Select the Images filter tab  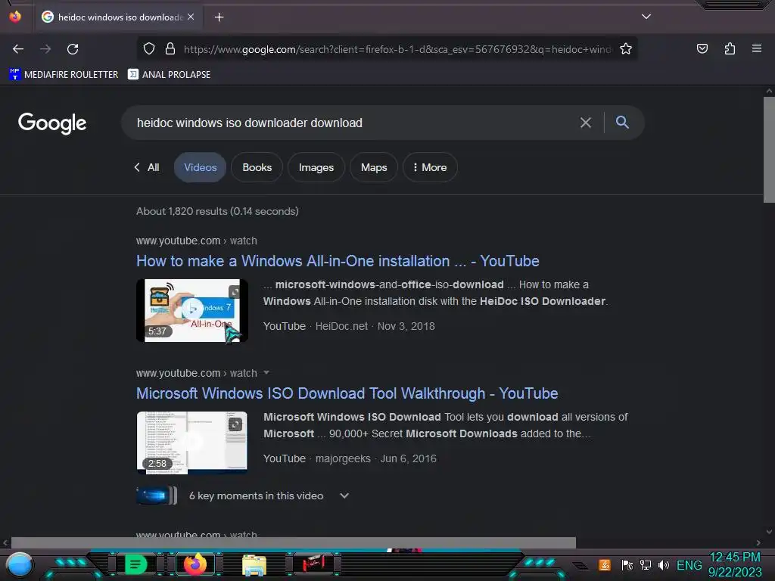pyautogui.click(x=316, y=167)
